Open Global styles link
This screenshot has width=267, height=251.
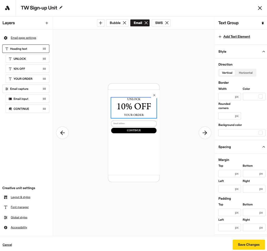(19, 217)
